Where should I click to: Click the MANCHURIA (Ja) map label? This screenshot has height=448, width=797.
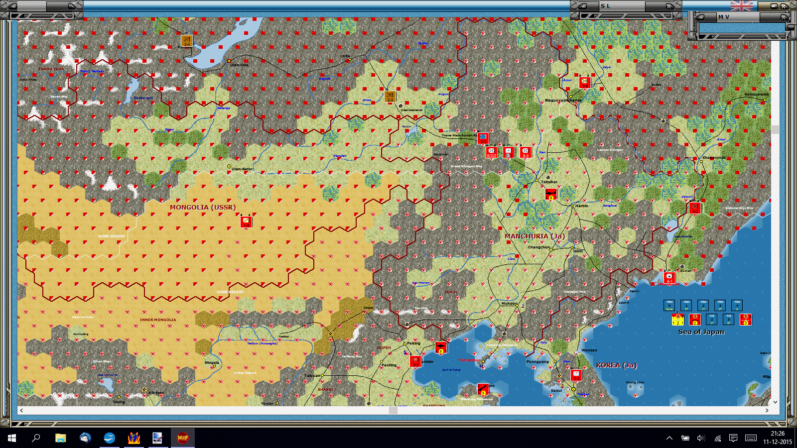point(534,236)
